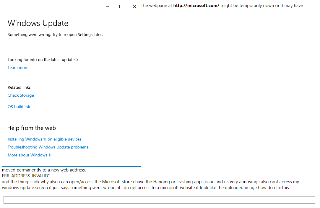Viewport: 320px width, 208px height.
Task: Click the Windows Update page heading
Action: (x=38, y=23)
